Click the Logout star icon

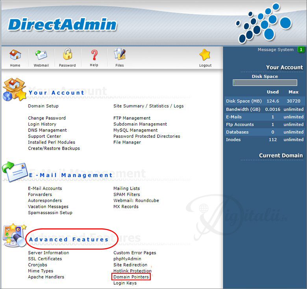205,55
